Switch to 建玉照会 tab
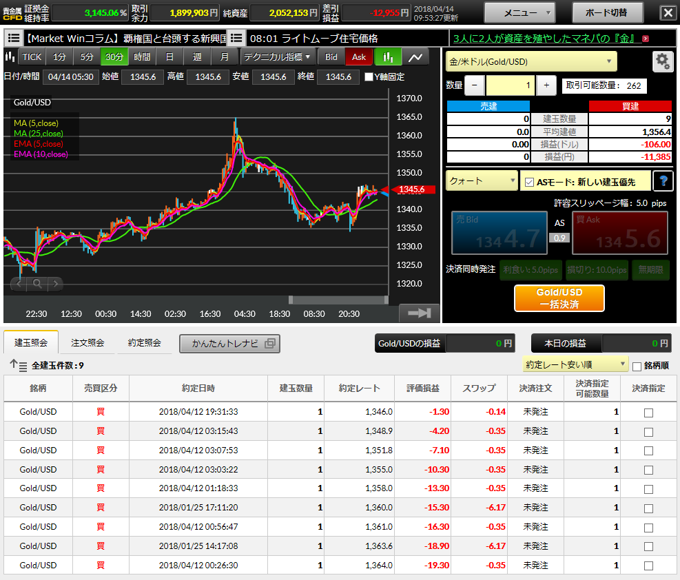The image size is (680, 580). (31, 343)
